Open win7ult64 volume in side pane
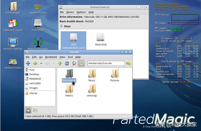The height and width of the screenshot is (131, 201). click(40, 83)
